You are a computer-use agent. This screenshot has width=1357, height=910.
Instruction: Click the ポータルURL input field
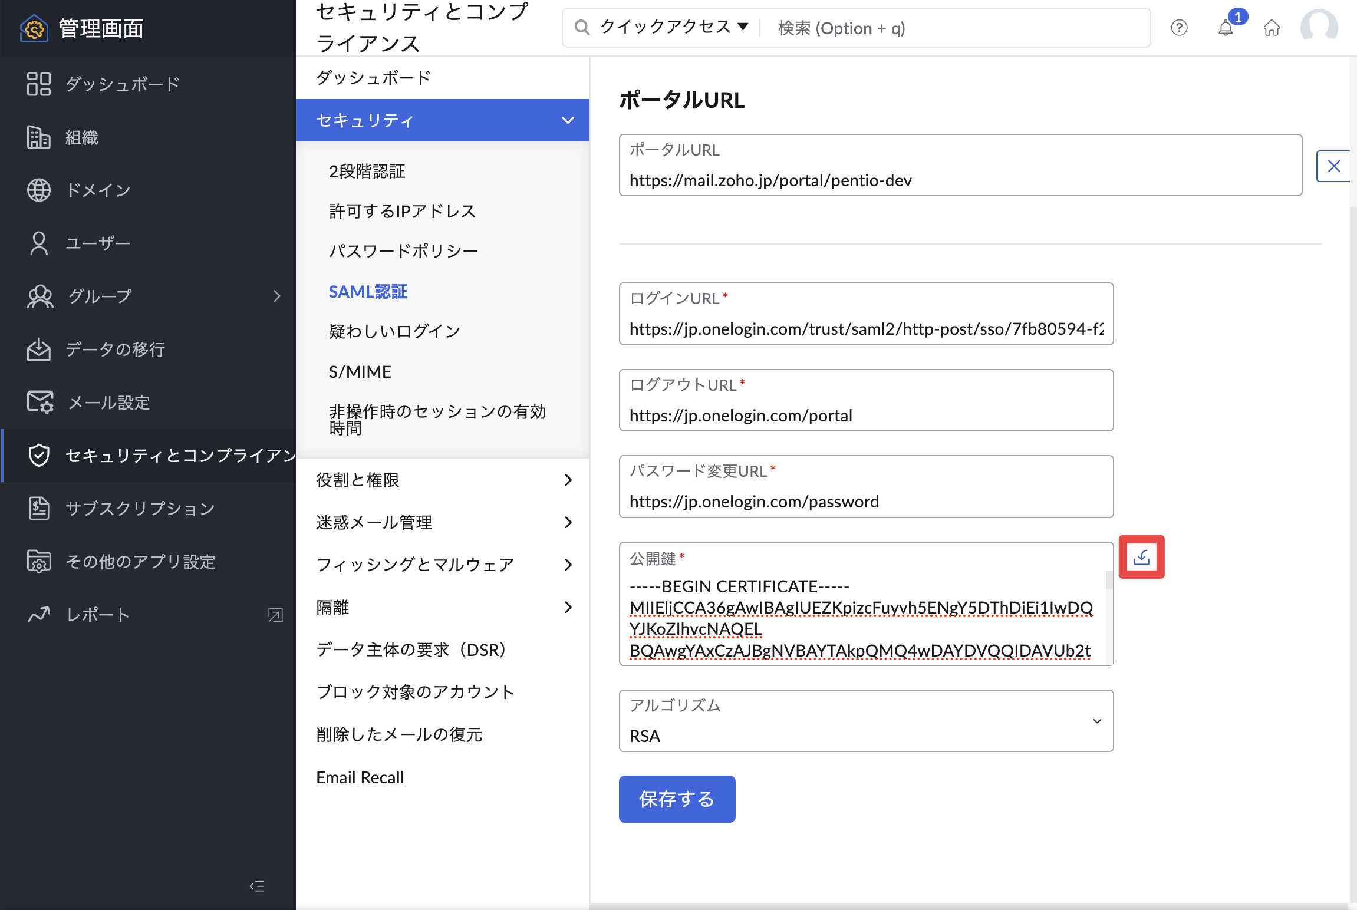(960, 165)
